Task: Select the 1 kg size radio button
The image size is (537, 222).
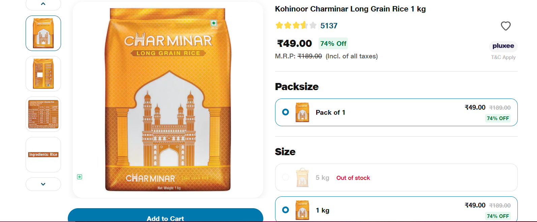Action: [286, 210]
